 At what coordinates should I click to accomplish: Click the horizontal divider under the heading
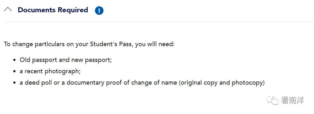click(159, 22)
